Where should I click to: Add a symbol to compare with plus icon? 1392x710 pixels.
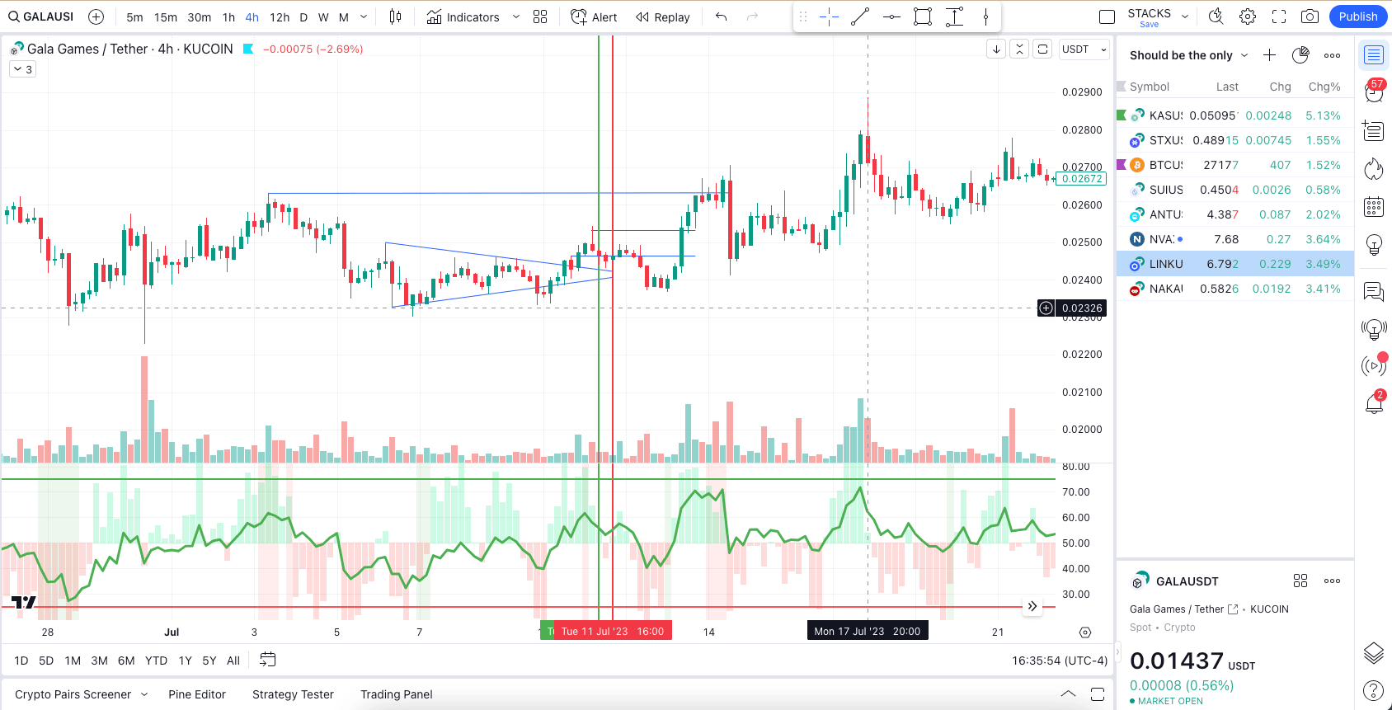tap(96, 16)
